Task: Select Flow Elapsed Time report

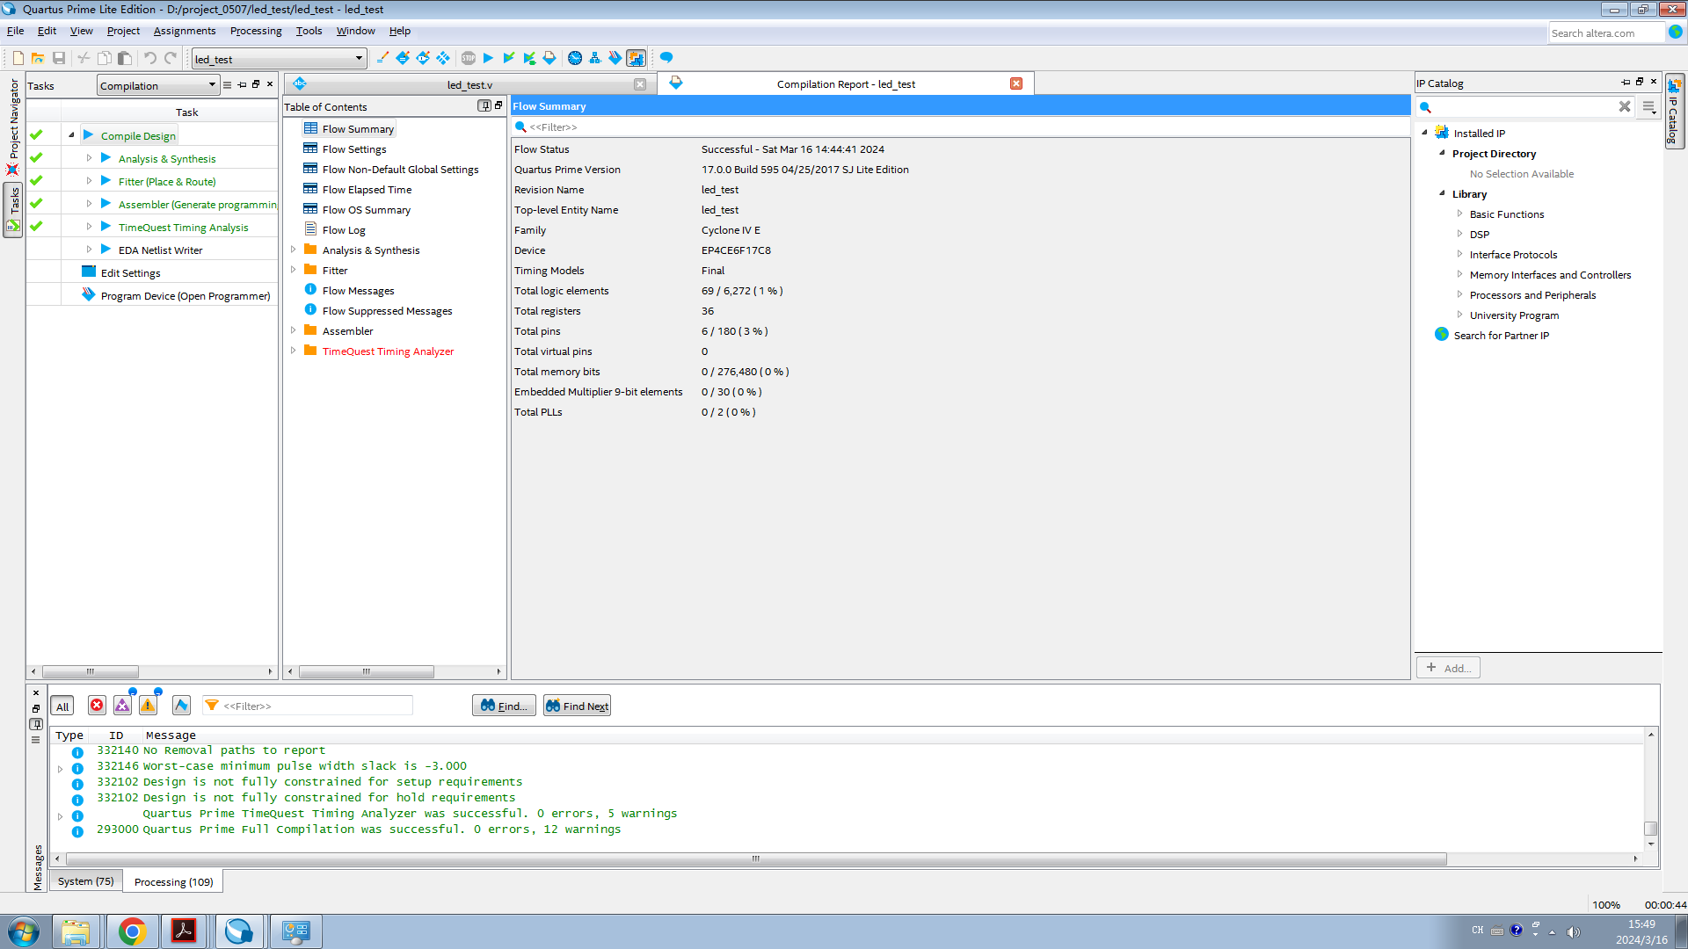Action: tap(367, 189)
